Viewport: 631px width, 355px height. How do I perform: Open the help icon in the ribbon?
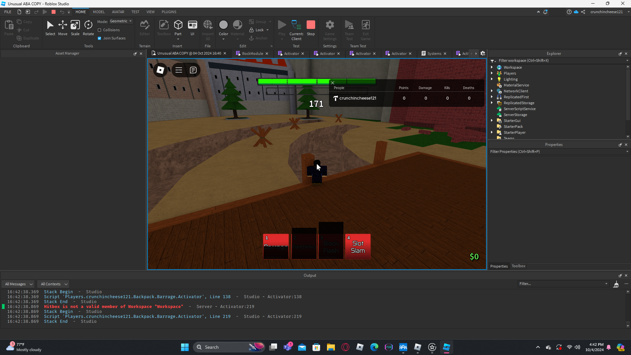coord(569,12)
